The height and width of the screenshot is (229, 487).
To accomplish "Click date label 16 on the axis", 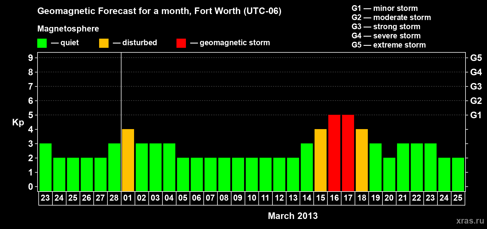I will [334, 198].
